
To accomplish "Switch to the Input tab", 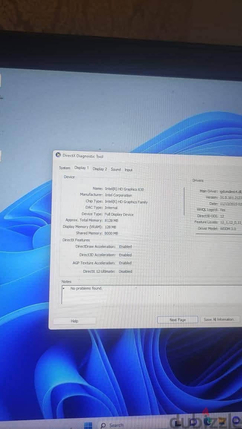I will pos(129,170).
